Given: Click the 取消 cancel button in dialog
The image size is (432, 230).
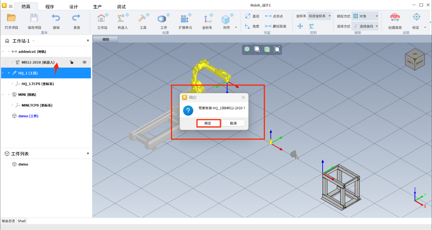Looking at the screenshot, I should pyautogui.click(x=233, y=123).
